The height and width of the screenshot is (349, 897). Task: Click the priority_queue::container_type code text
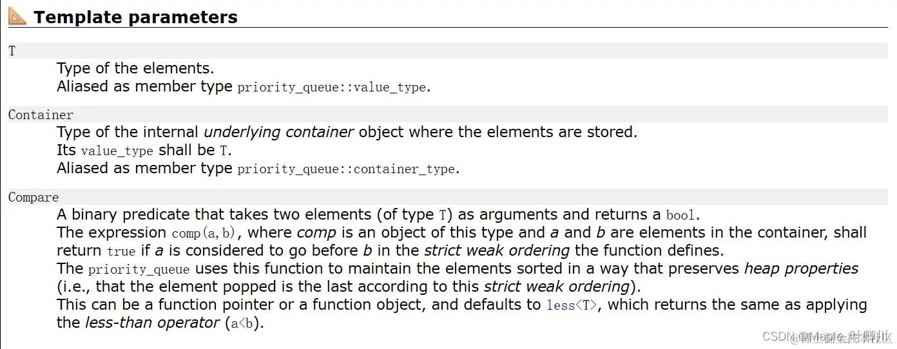(347, 169)
